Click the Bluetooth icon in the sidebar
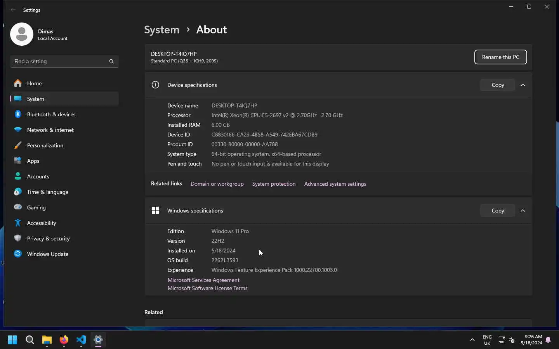The image size is (559, 349). (18, 114)
